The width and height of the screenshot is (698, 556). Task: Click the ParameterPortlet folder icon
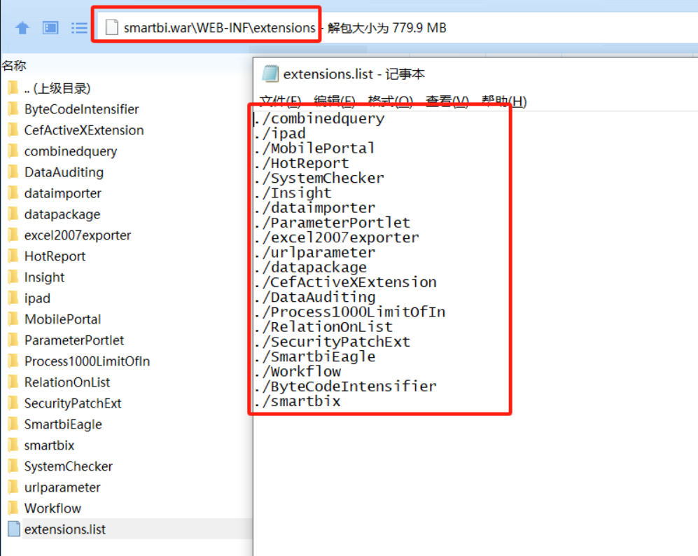[13, 340]
